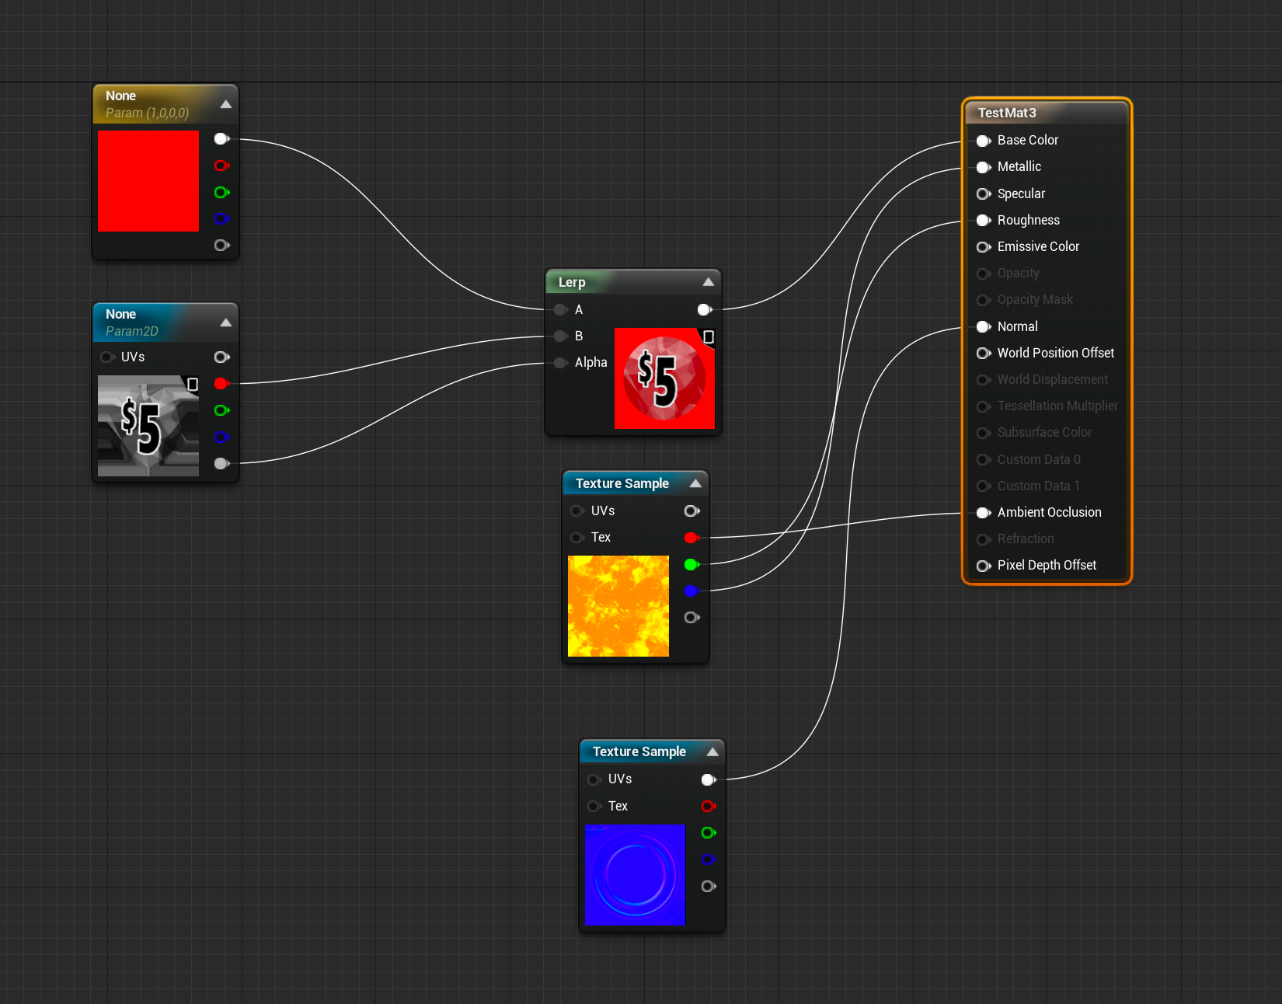Click the Param (1,0,0,0) subtitle text
Viewport: 1282px width, 1004px height.
[147, 113]
